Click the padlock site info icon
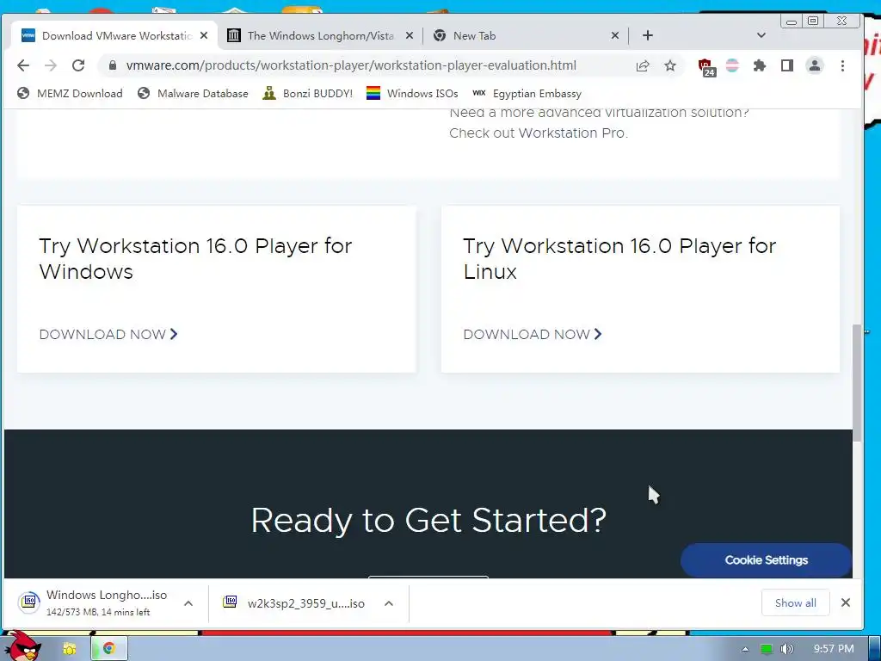This screenshot has width=881, height=661. pyautogui.click(x=113, y=65)
